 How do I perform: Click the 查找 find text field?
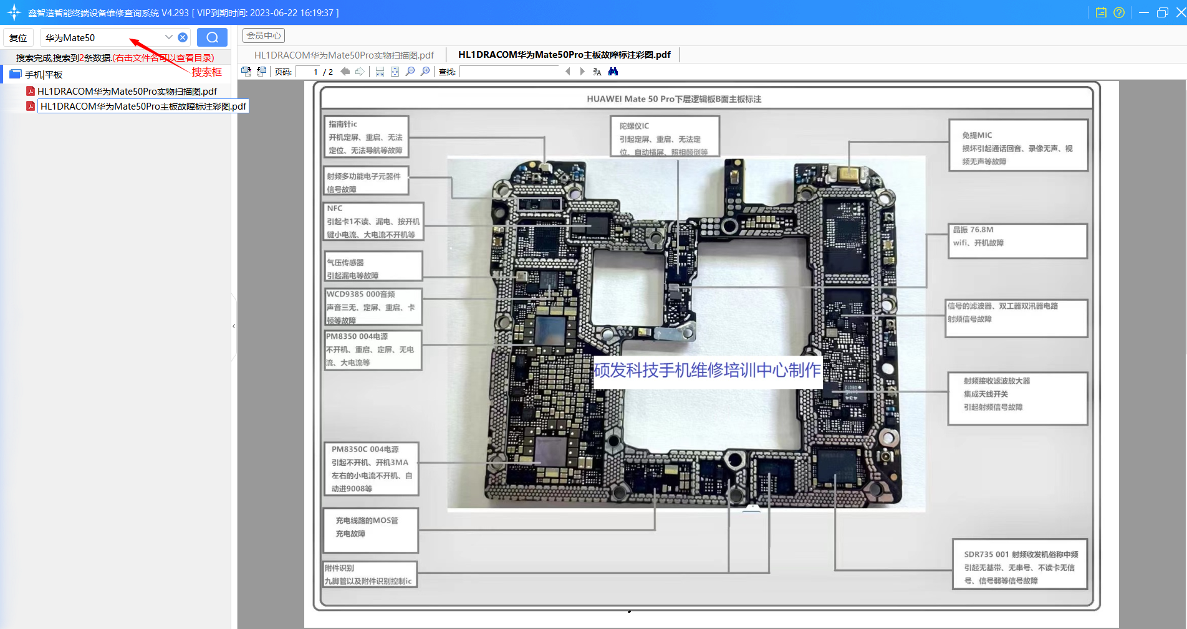509,72
